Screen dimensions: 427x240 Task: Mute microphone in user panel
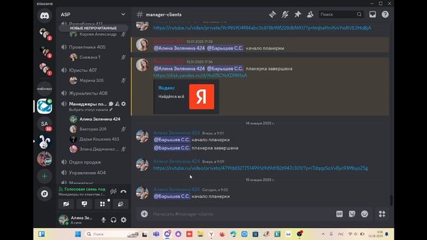click(103, 220)
